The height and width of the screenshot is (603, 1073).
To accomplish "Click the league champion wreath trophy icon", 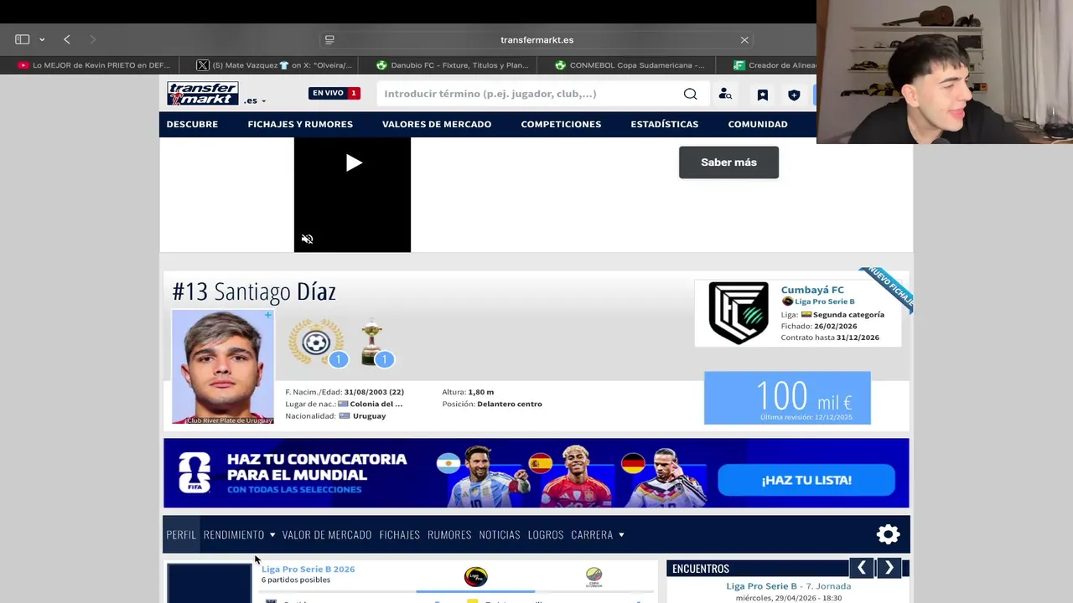I will pyautogui.click(x=316, y=342).
